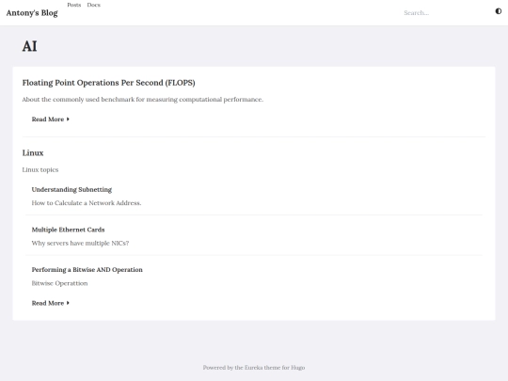Open the Understanding Subnetting article
This screenshot has height=381, width=508.
(71, 189)
